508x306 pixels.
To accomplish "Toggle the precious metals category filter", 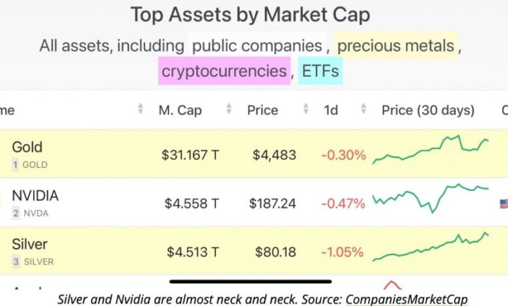I will (x=395, y=46).
